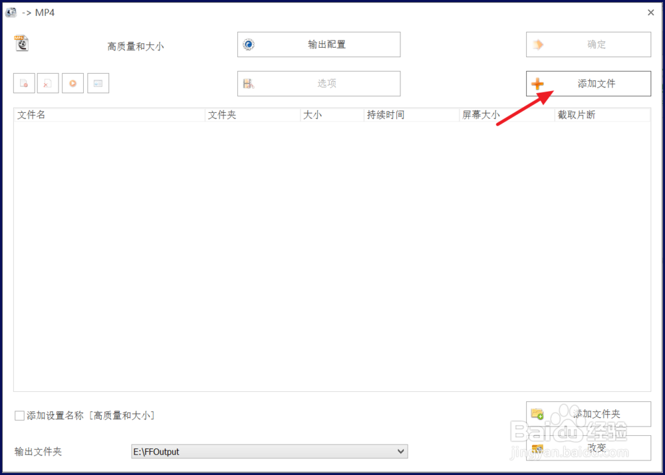Click the 添加文件 button to add files
Viewport: 665px width, 475px height.
pyautogui.click(x=589, y=83)
